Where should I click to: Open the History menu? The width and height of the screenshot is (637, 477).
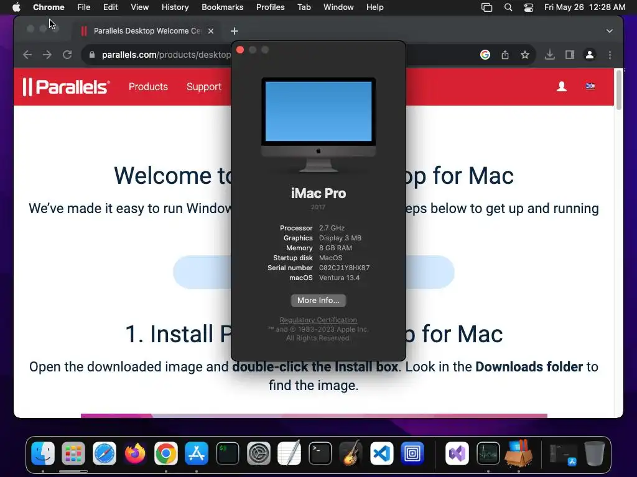175,7
